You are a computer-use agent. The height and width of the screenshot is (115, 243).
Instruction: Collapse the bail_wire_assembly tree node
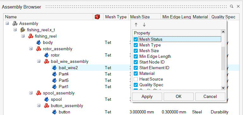[x=39, y=61]
